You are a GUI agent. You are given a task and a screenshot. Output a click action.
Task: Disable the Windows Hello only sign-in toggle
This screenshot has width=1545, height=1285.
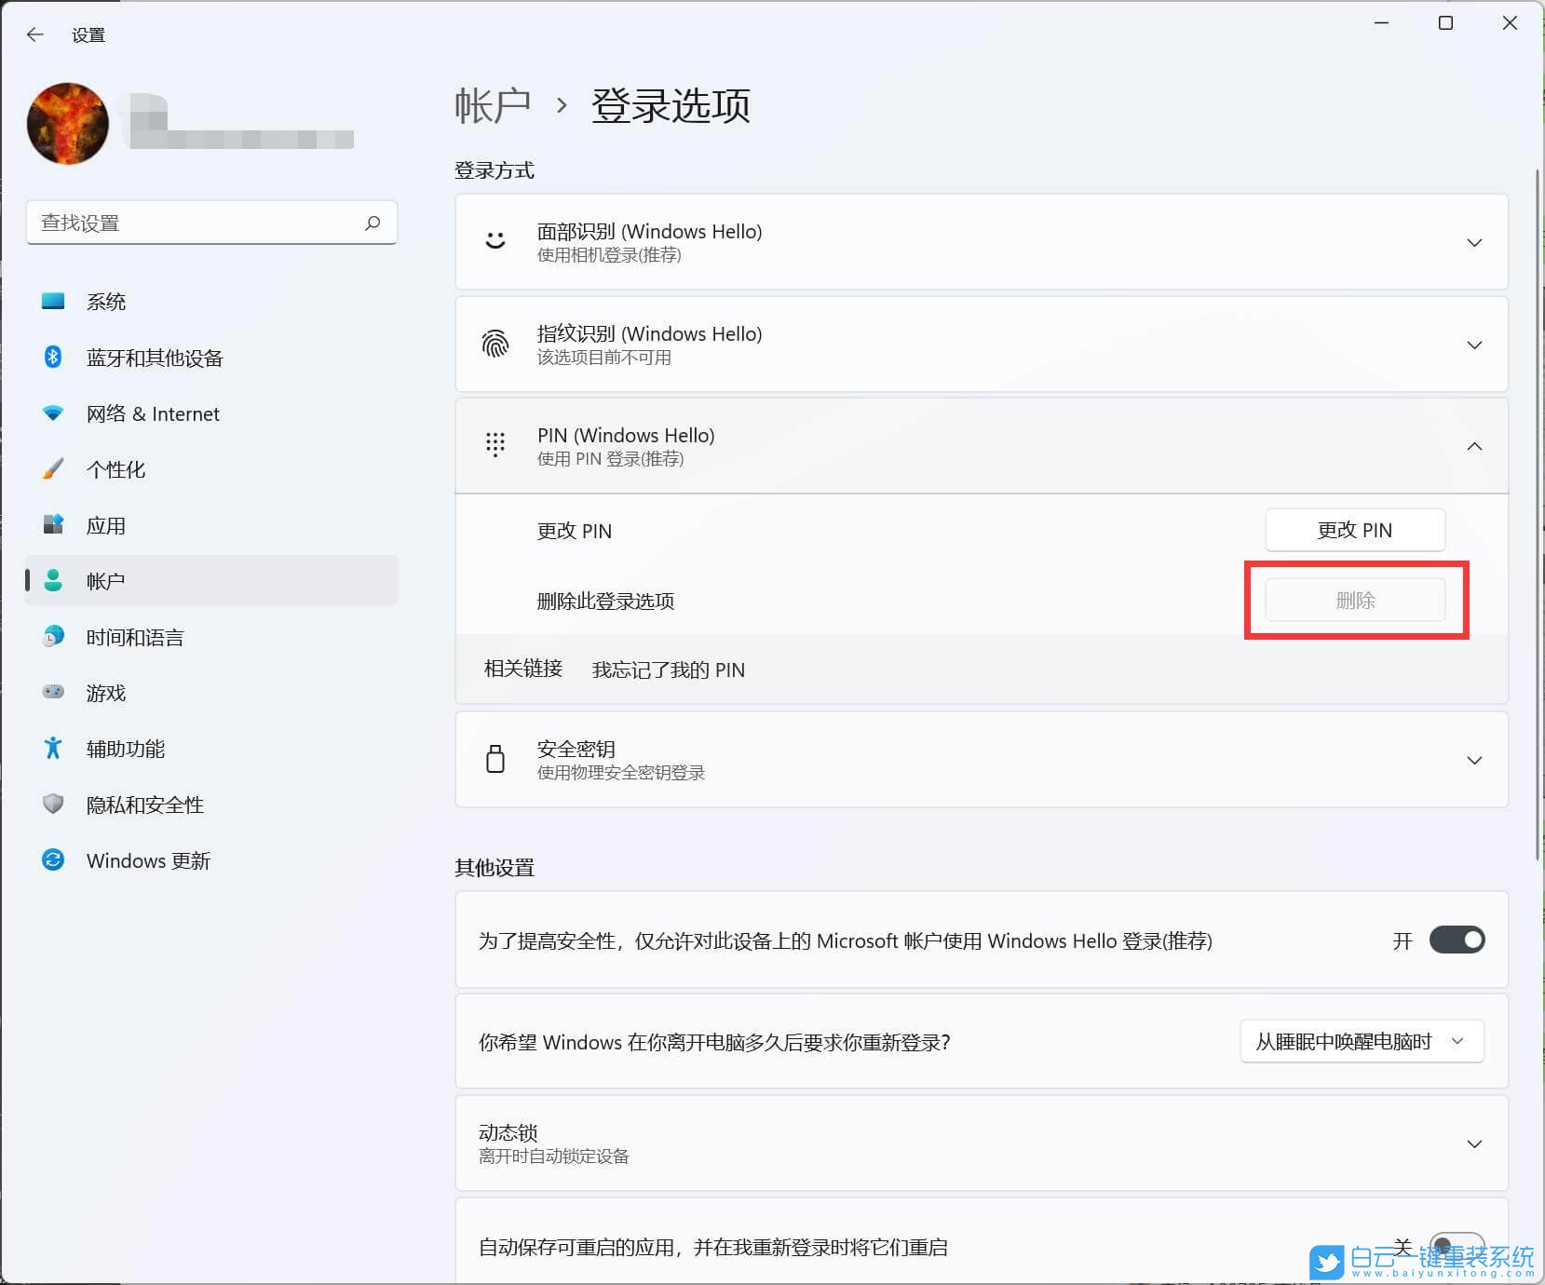click(x=1457, y=940)
